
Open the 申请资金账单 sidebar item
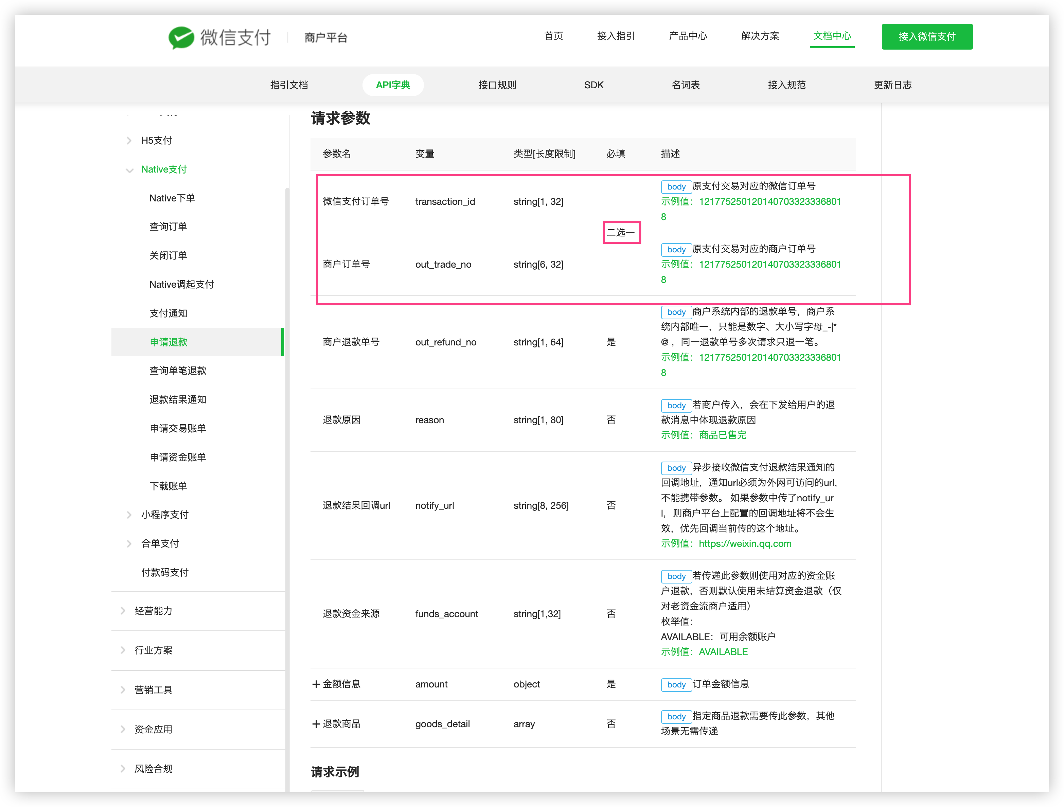(x=178, y=458)
